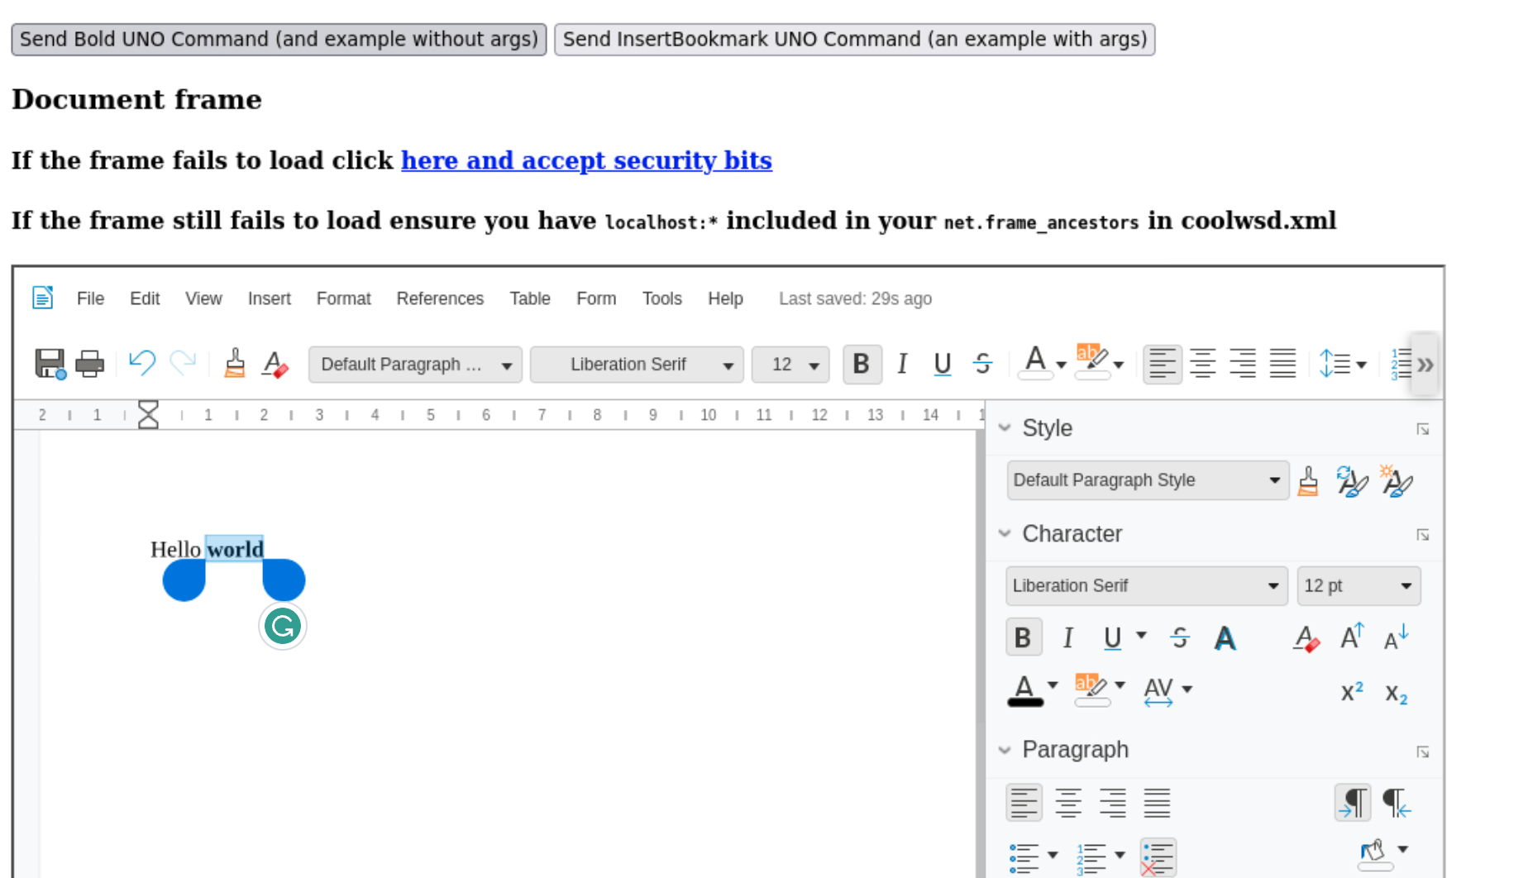Open the Form menu
This screenshot has width=1528, height=878.
[596, 298]
